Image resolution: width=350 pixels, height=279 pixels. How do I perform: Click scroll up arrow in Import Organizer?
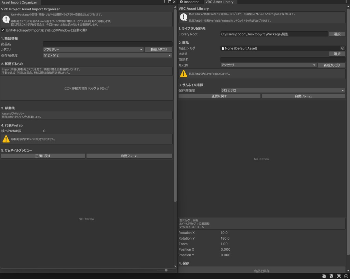click(x=175, y=7)
